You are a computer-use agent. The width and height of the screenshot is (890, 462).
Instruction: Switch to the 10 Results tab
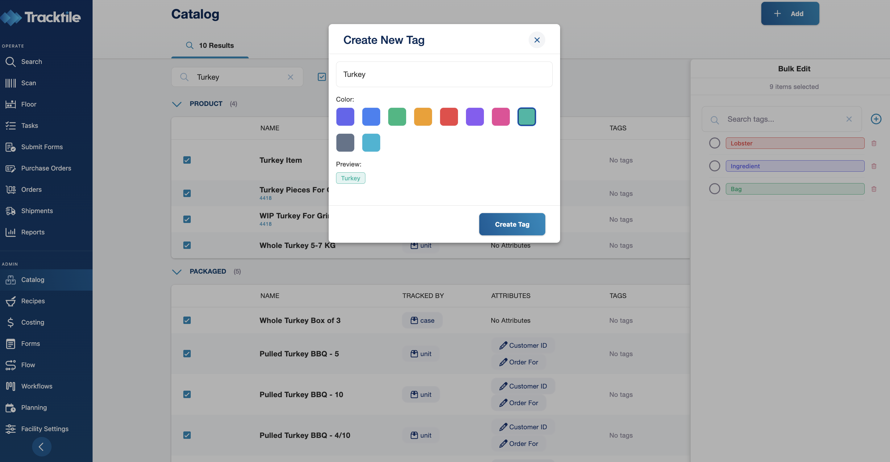(x=210, y=45)
